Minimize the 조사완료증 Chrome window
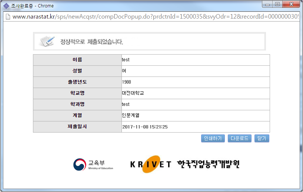The image size is (303, 192). tap(267, 4)
